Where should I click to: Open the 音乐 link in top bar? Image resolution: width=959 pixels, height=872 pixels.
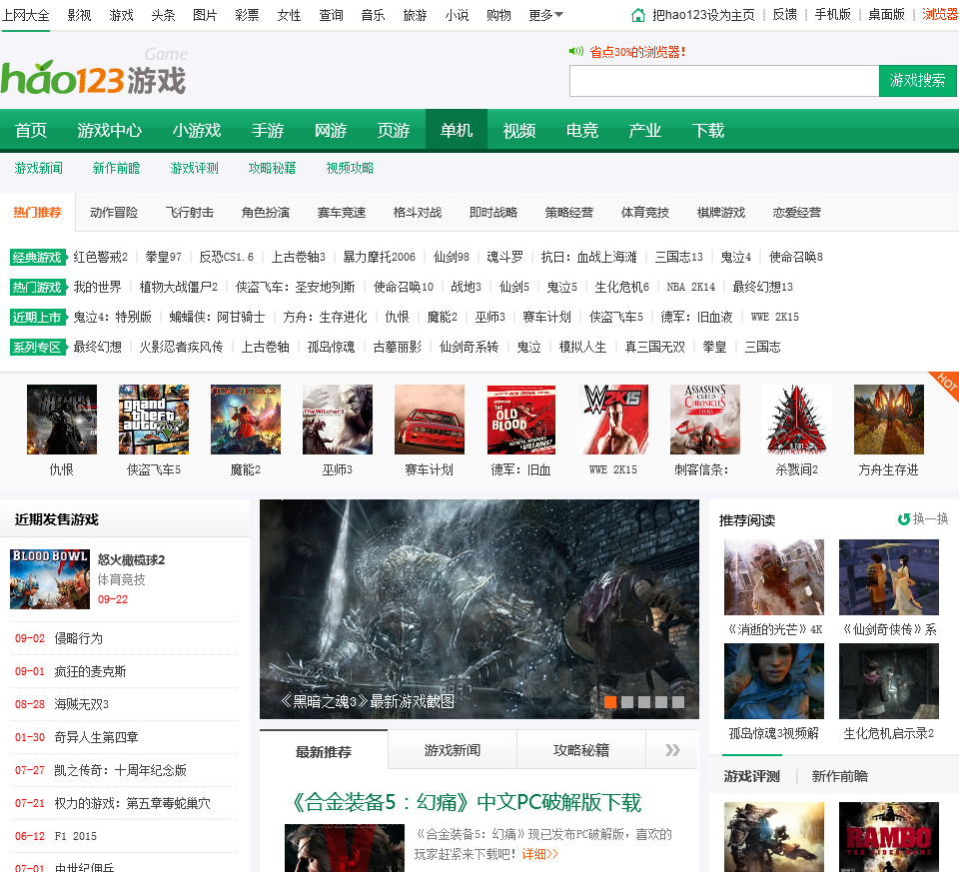[x=373, y=15]
